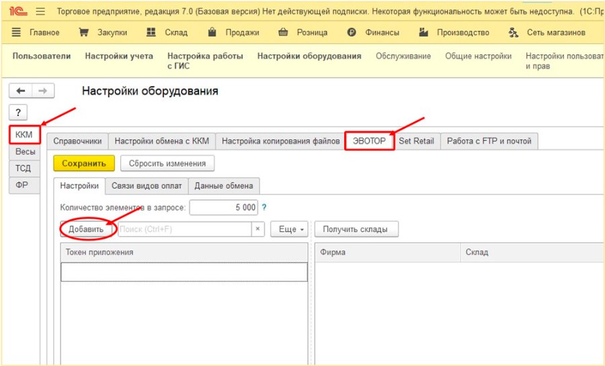Screen dimensions: 605x366
Task: Click the Количество элементов в запросе field
Action: [224, 208]
